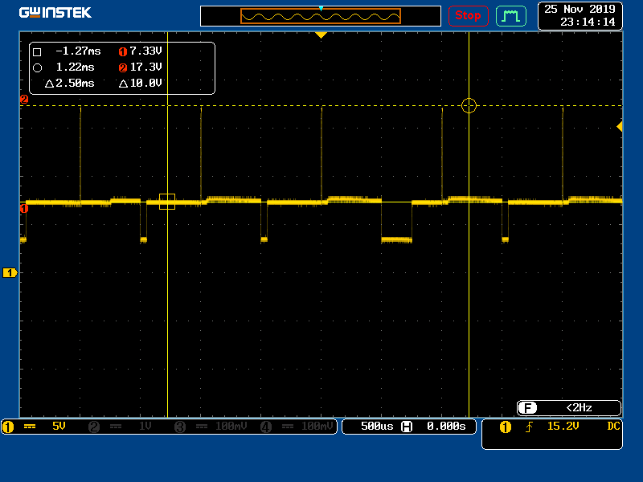Click the circle cursor symbol in readout box

37,68
